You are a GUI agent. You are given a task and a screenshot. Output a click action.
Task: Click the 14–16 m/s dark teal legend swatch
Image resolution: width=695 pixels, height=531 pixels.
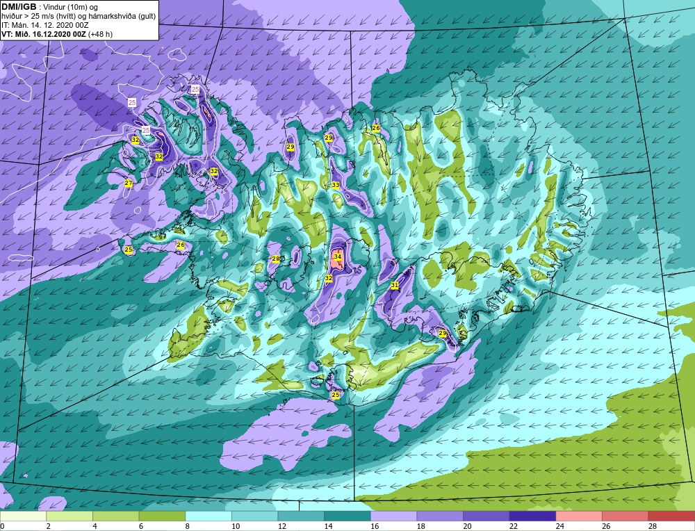click(347, 516)
